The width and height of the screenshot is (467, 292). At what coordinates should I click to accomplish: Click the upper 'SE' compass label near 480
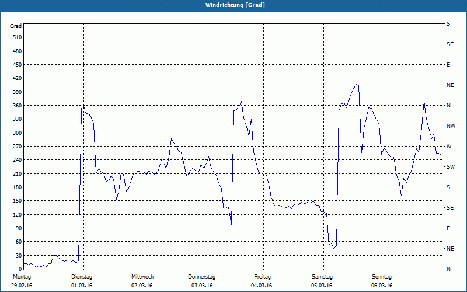click(x=450, y=44)
